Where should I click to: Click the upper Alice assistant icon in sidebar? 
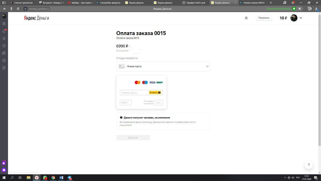click(x=4, y=163)
